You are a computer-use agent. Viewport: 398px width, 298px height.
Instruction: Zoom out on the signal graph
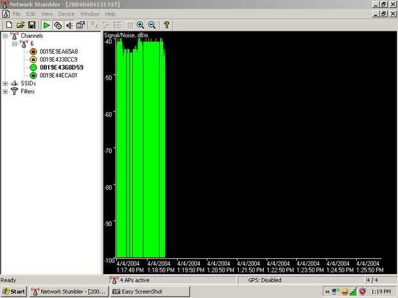(x=151, y=25)
